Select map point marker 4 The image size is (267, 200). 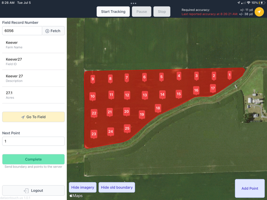coord(179,76)
